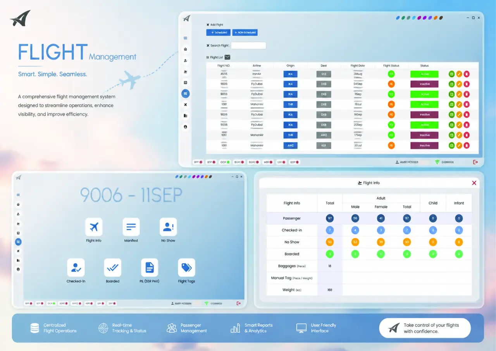Click the IKA origin of flight 4556
Image resolution: width=496 pixels, height=351 pixels.
(x=291, y=74)
